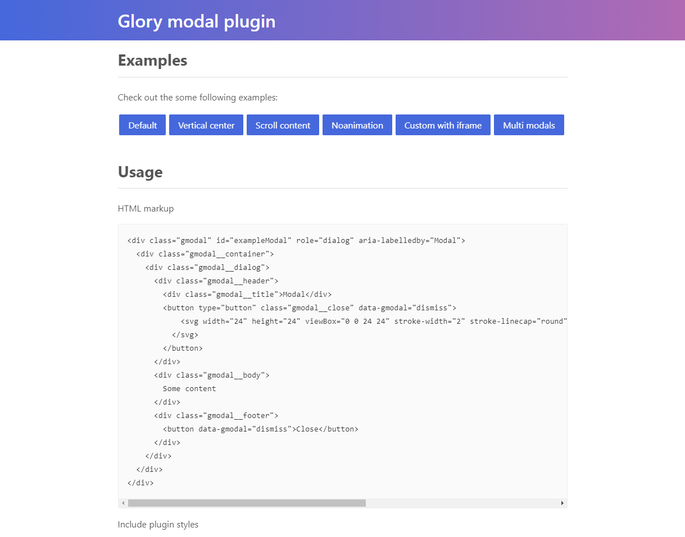Click the horizontal scrollbar thumb in code block
Viewport: 685px width, 537px height.
pyautogui.click(x=247, y=503)
